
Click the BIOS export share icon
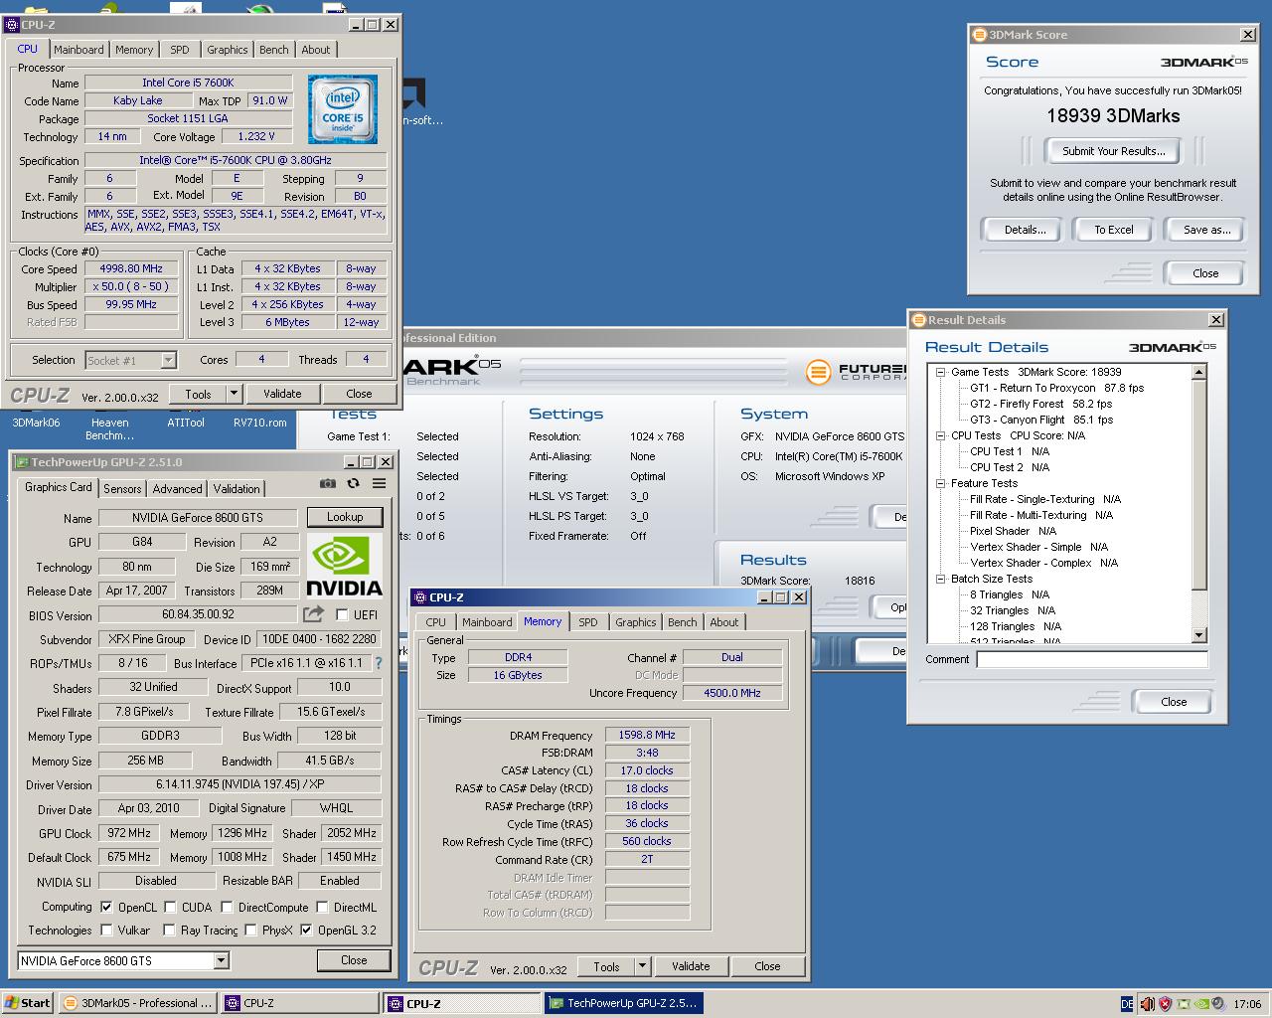click(314, 614)
